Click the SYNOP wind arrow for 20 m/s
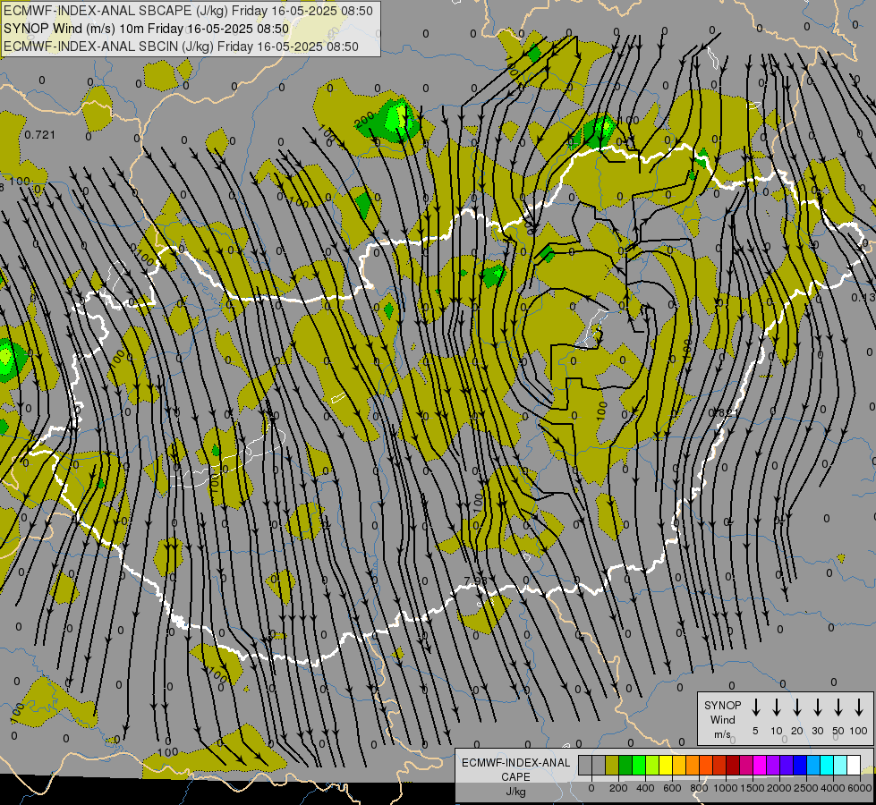Viewport: 876px width, 805px height. (x=796, y=708)
